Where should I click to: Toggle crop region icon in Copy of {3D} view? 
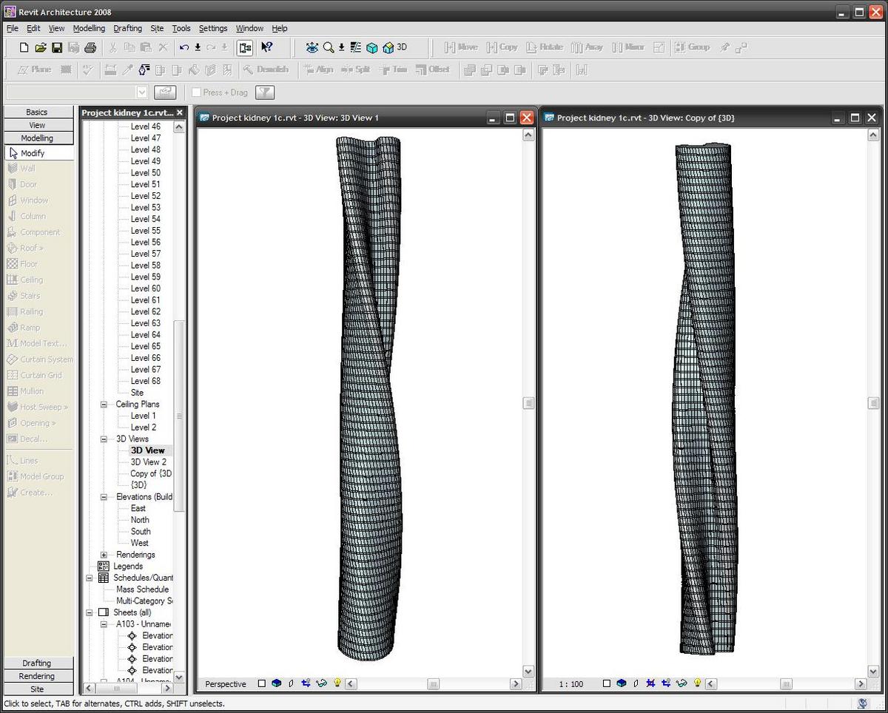(651, 684)
